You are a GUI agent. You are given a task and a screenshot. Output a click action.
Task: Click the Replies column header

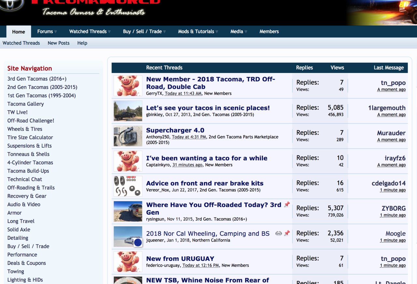point(304,67)
